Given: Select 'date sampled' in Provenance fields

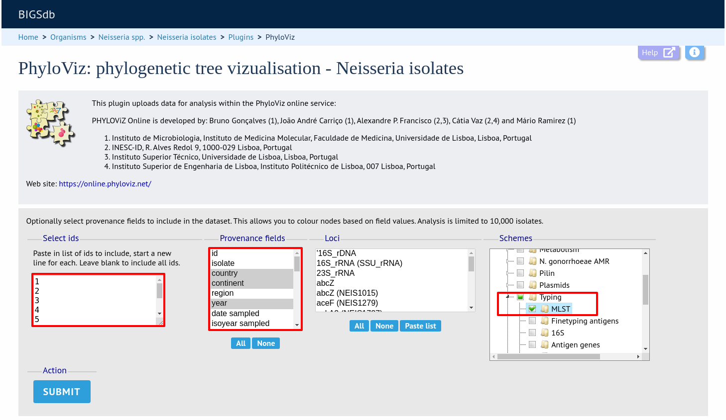Looking at the screenshot, I should [252, 314].
